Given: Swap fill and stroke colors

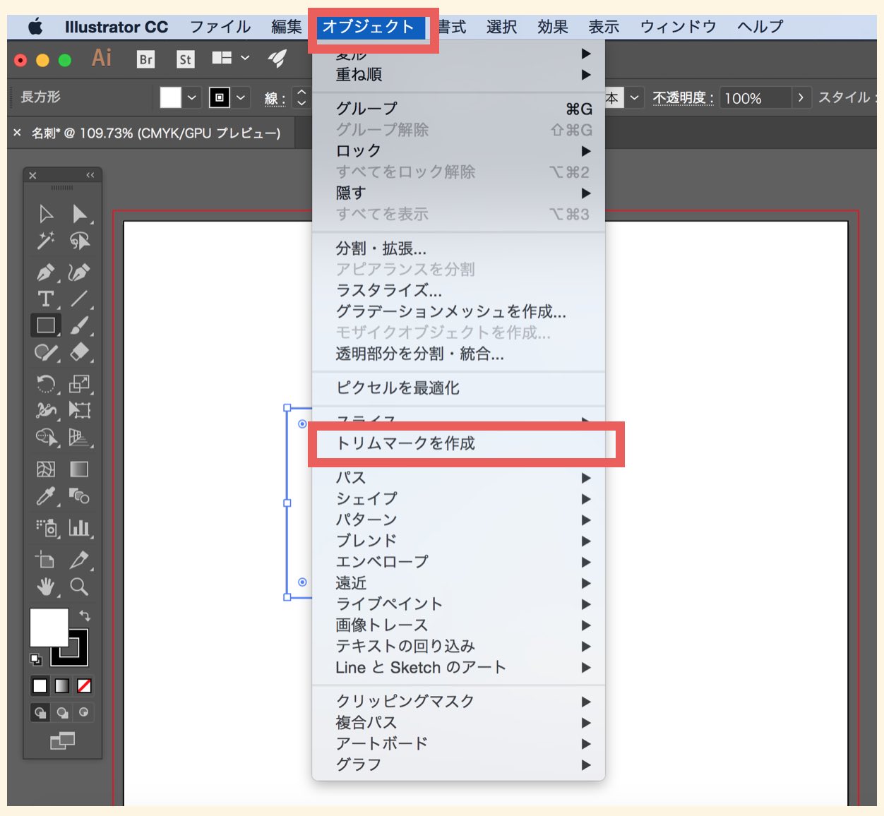Looking at the screenshot, I should (85, 616).
